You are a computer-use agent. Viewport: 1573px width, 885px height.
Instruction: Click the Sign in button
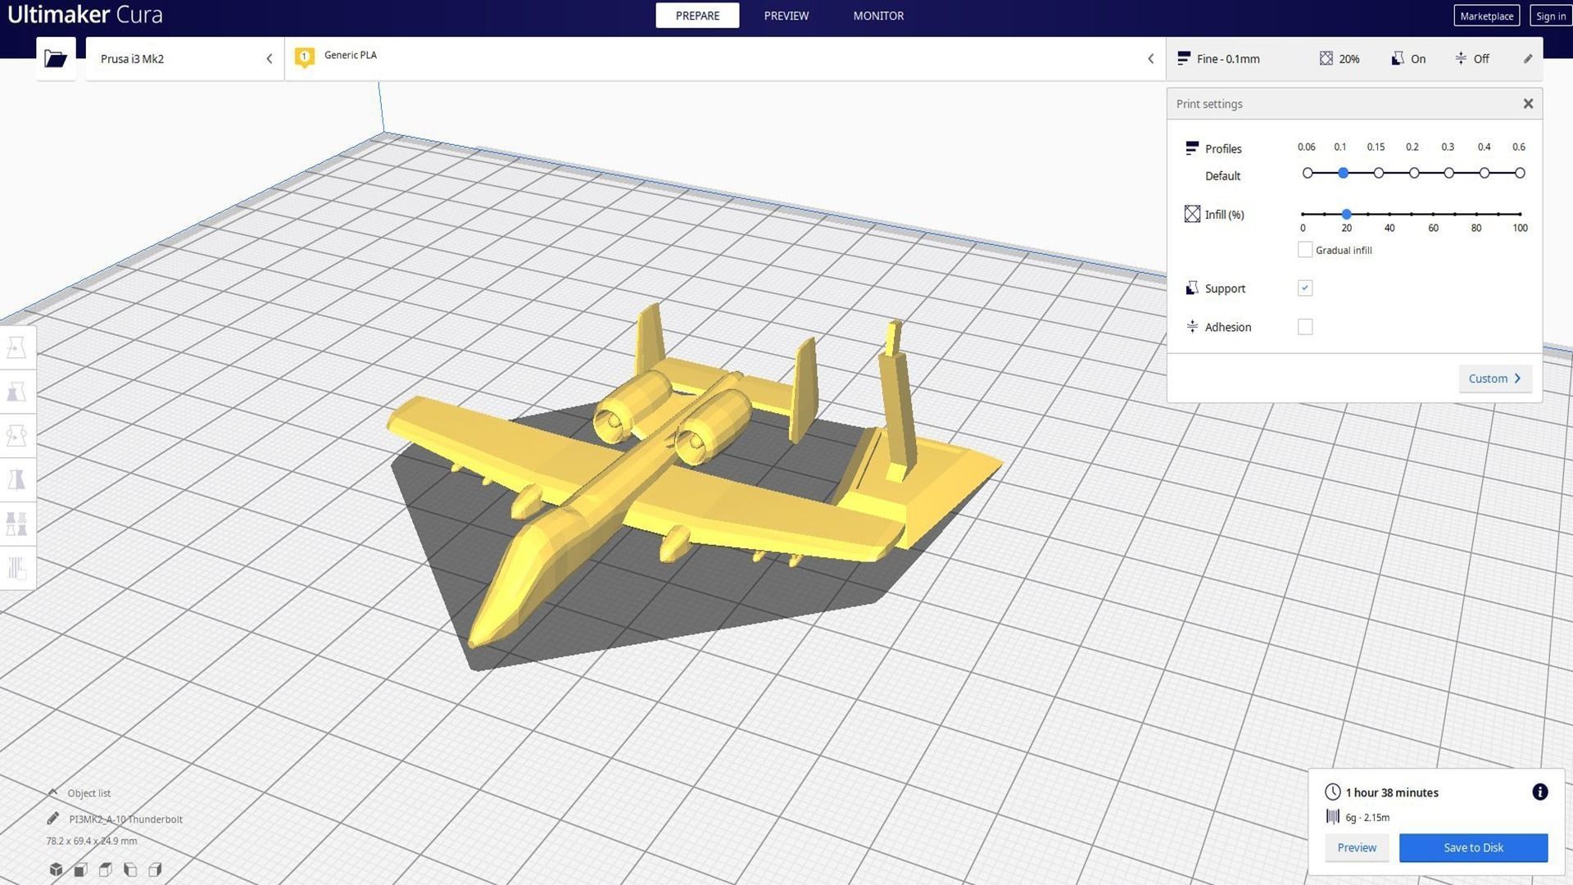1550,16
